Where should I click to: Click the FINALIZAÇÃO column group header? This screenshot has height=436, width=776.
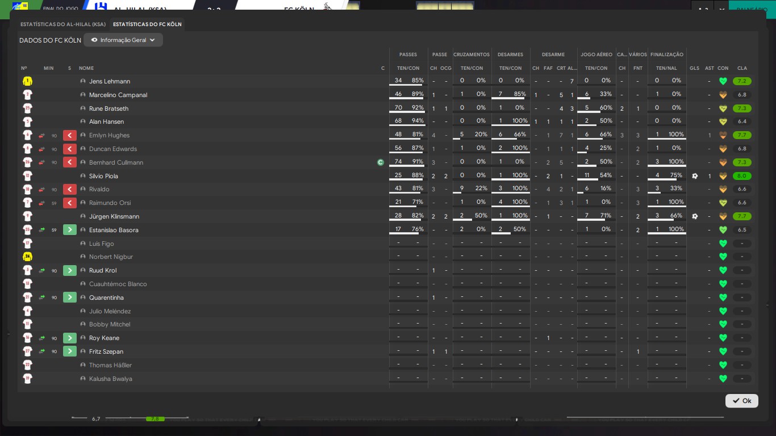pyautogui.click(x=667, y=54)
